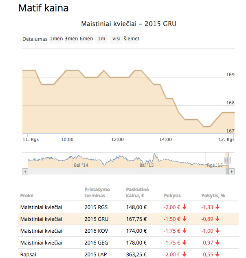Show all data with visi button

coord(116,39)
